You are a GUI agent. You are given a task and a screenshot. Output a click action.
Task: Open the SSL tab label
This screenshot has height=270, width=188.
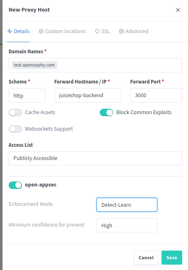tap(106, 31)
